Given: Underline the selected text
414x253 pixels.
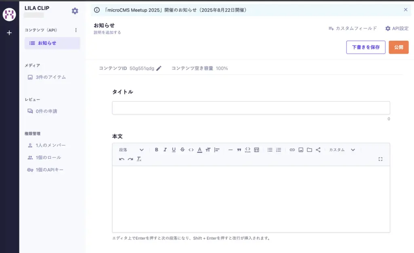Looking at the screenshot, I should [174, 149].
